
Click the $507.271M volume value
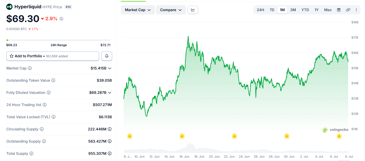[102, 105]
